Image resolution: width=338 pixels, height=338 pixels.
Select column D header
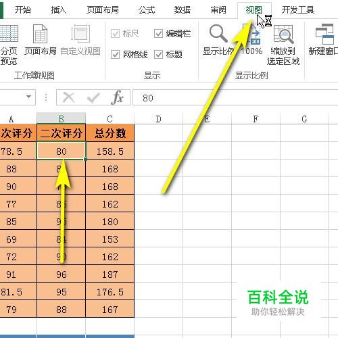(x=158, y=118)
